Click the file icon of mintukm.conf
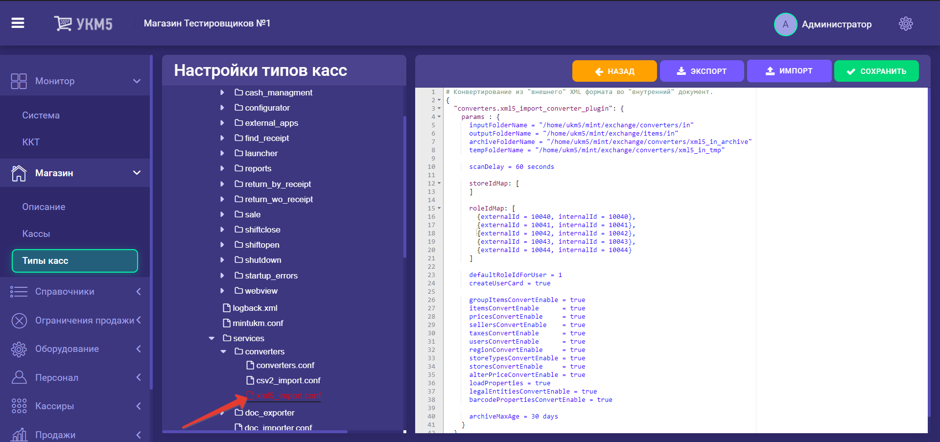Image resolution: width=940 pixels, height=442 pixels. coord(227,323)
